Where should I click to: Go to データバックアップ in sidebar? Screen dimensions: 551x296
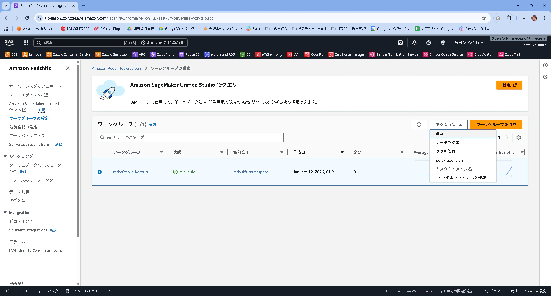[x=27, y=136]
